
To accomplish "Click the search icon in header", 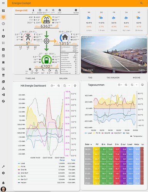I will coord(141,3).
